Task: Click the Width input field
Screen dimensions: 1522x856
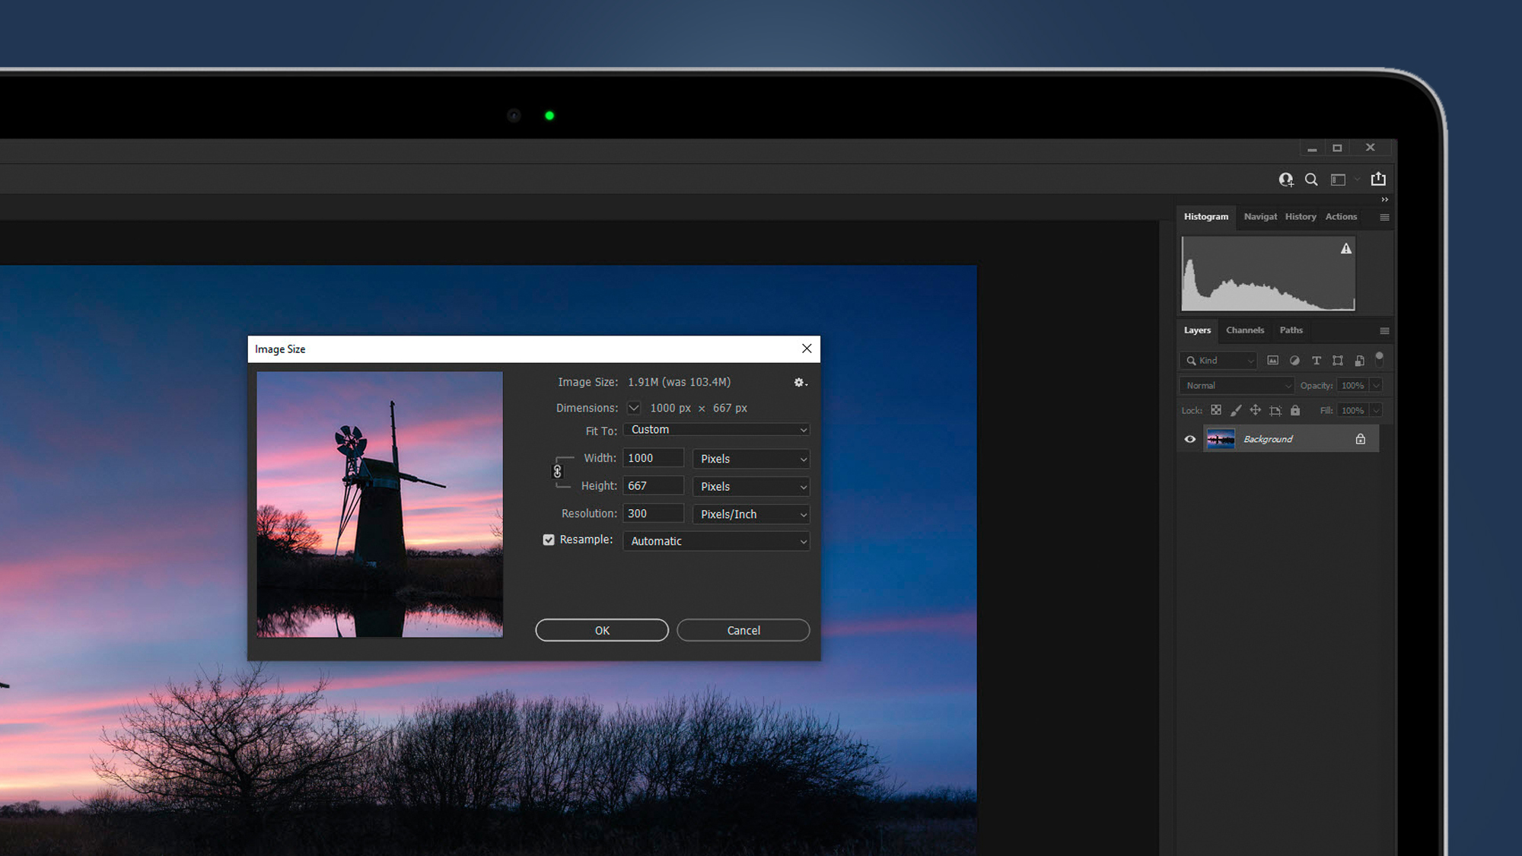Action: pyautogui.click(x=655, y=458)
